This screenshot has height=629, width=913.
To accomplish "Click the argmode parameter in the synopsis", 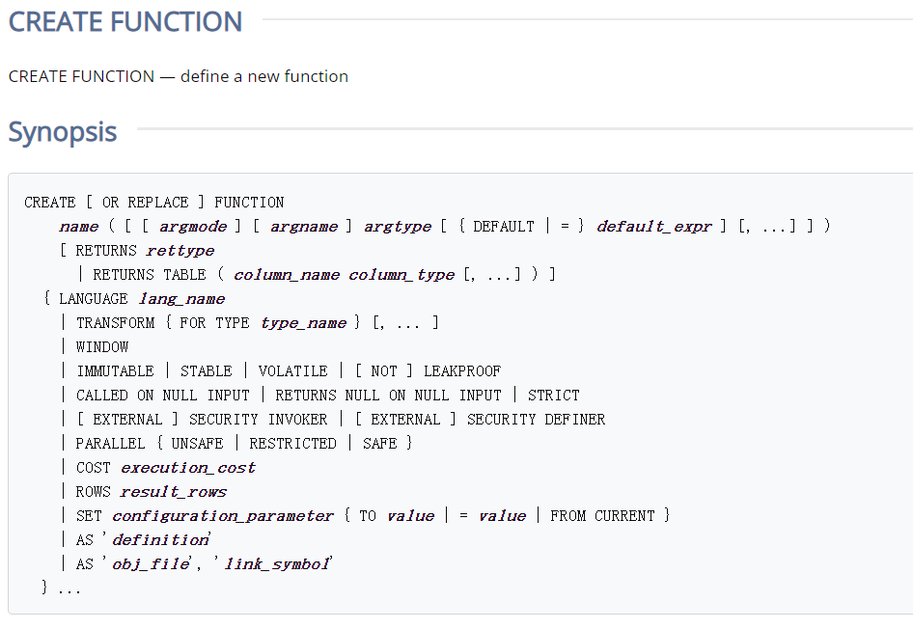I will point(193,227).
